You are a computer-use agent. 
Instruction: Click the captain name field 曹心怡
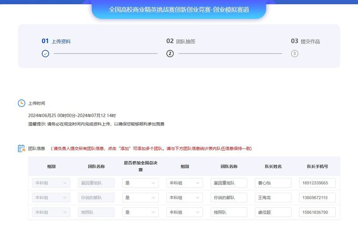tap(273, 183)
